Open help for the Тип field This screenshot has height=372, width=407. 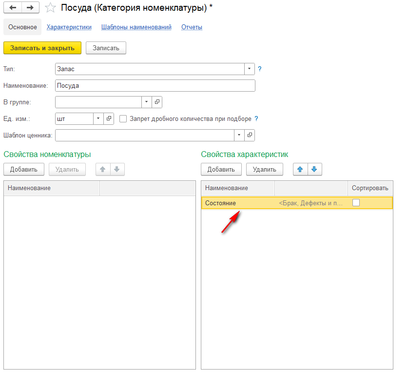click(x=260, y=69)
